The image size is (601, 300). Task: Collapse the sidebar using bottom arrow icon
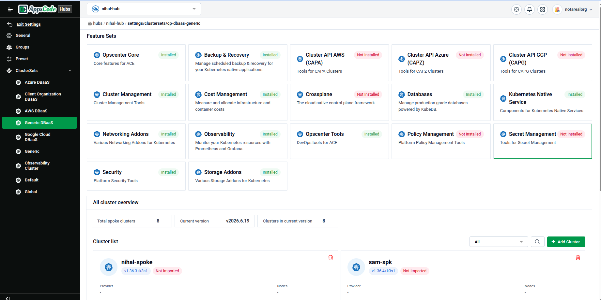(x=8, y=298)
